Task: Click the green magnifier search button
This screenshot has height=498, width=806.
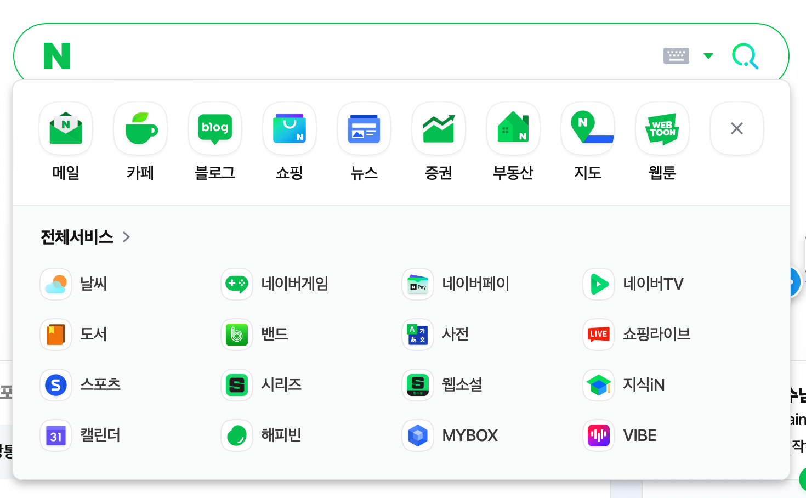Action: [745, 56]
